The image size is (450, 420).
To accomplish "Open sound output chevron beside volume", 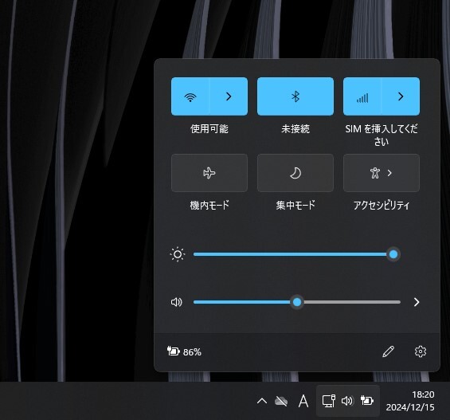I will [417, 302].
